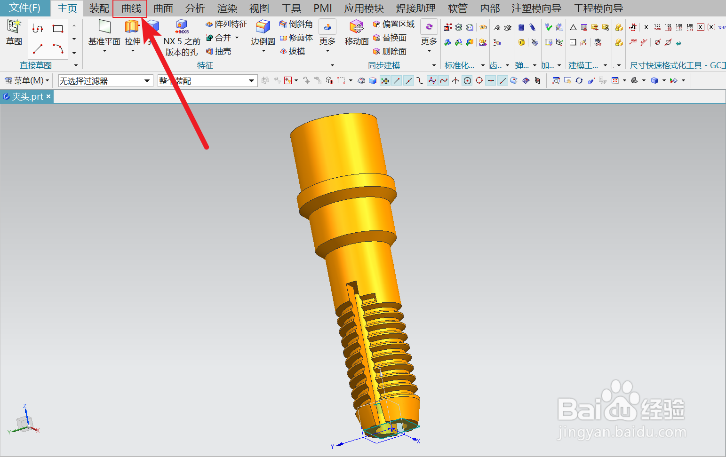The width and height of the screenshot is (726, 457).
Task: Click the green check mark icon
Action: (548, 27)
